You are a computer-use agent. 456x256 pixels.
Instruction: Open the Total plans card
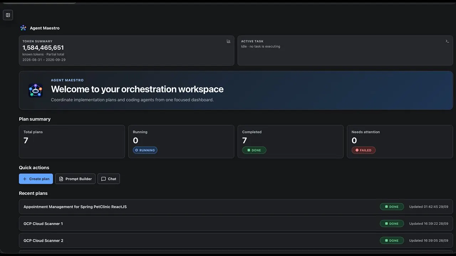[72, 142]
